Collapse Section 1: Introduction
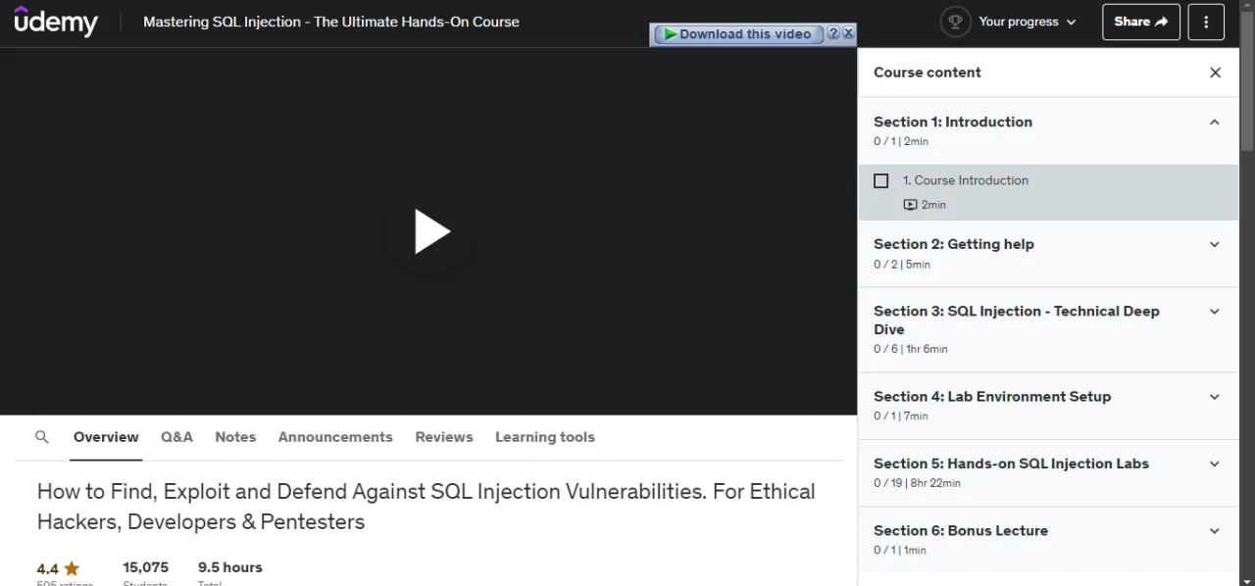Image resolution: width=1255 pixels, height=586 pixels. click(x=1215, y=122)
